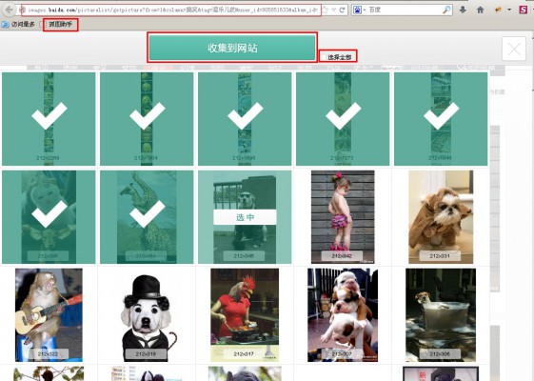Click the red S toolbar icon

point(524,10)
